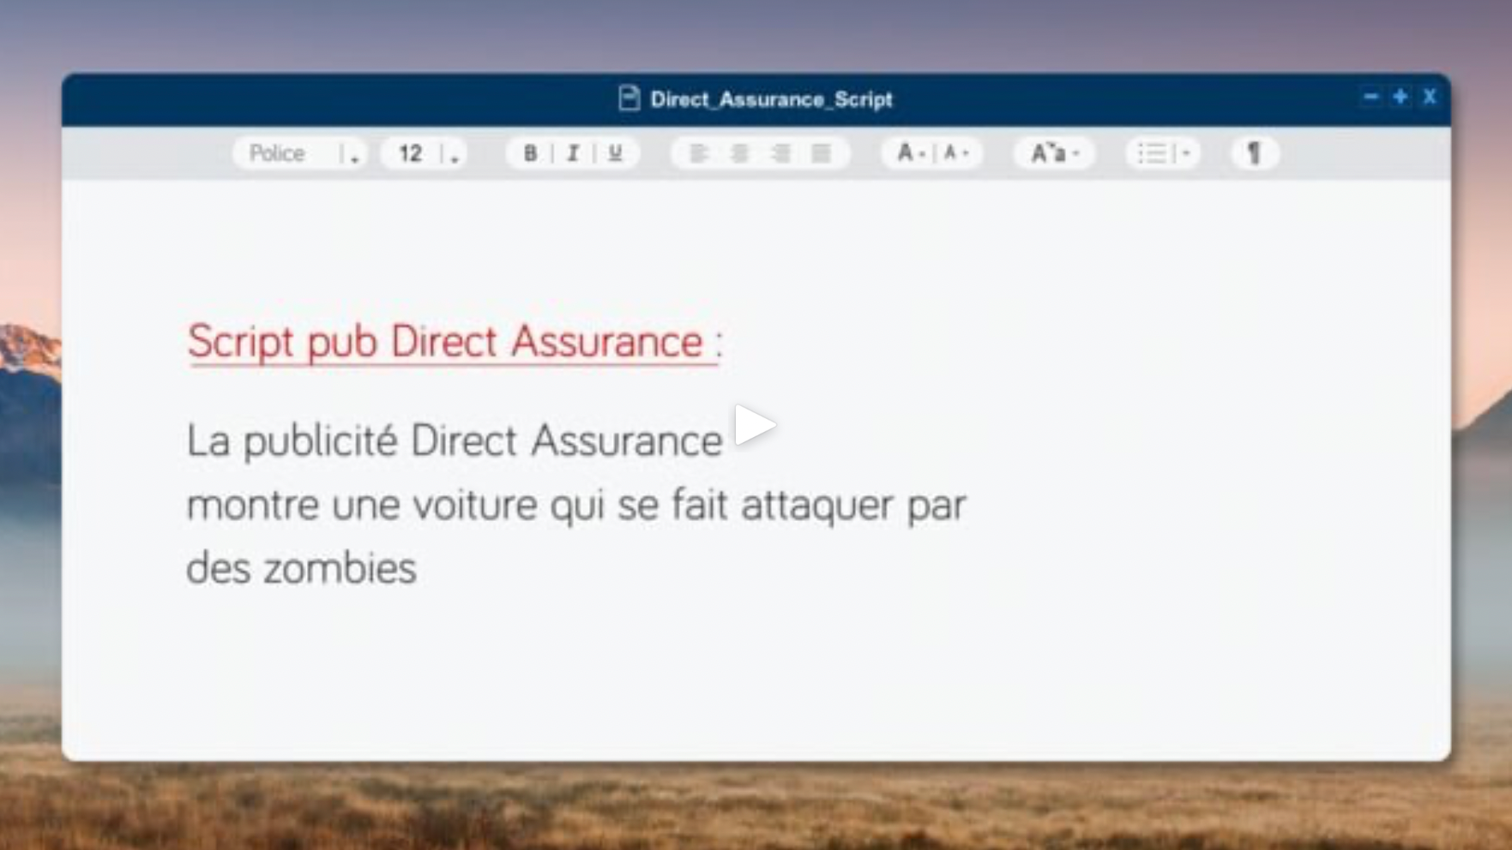Click the bulleted list icon
This screenshot has height=850, width=1512.
[x=1152, y=153]
